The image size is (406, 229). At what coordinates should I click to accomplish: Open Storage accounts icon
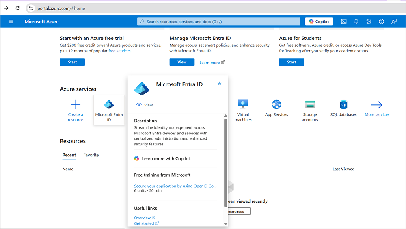[310, 104]
